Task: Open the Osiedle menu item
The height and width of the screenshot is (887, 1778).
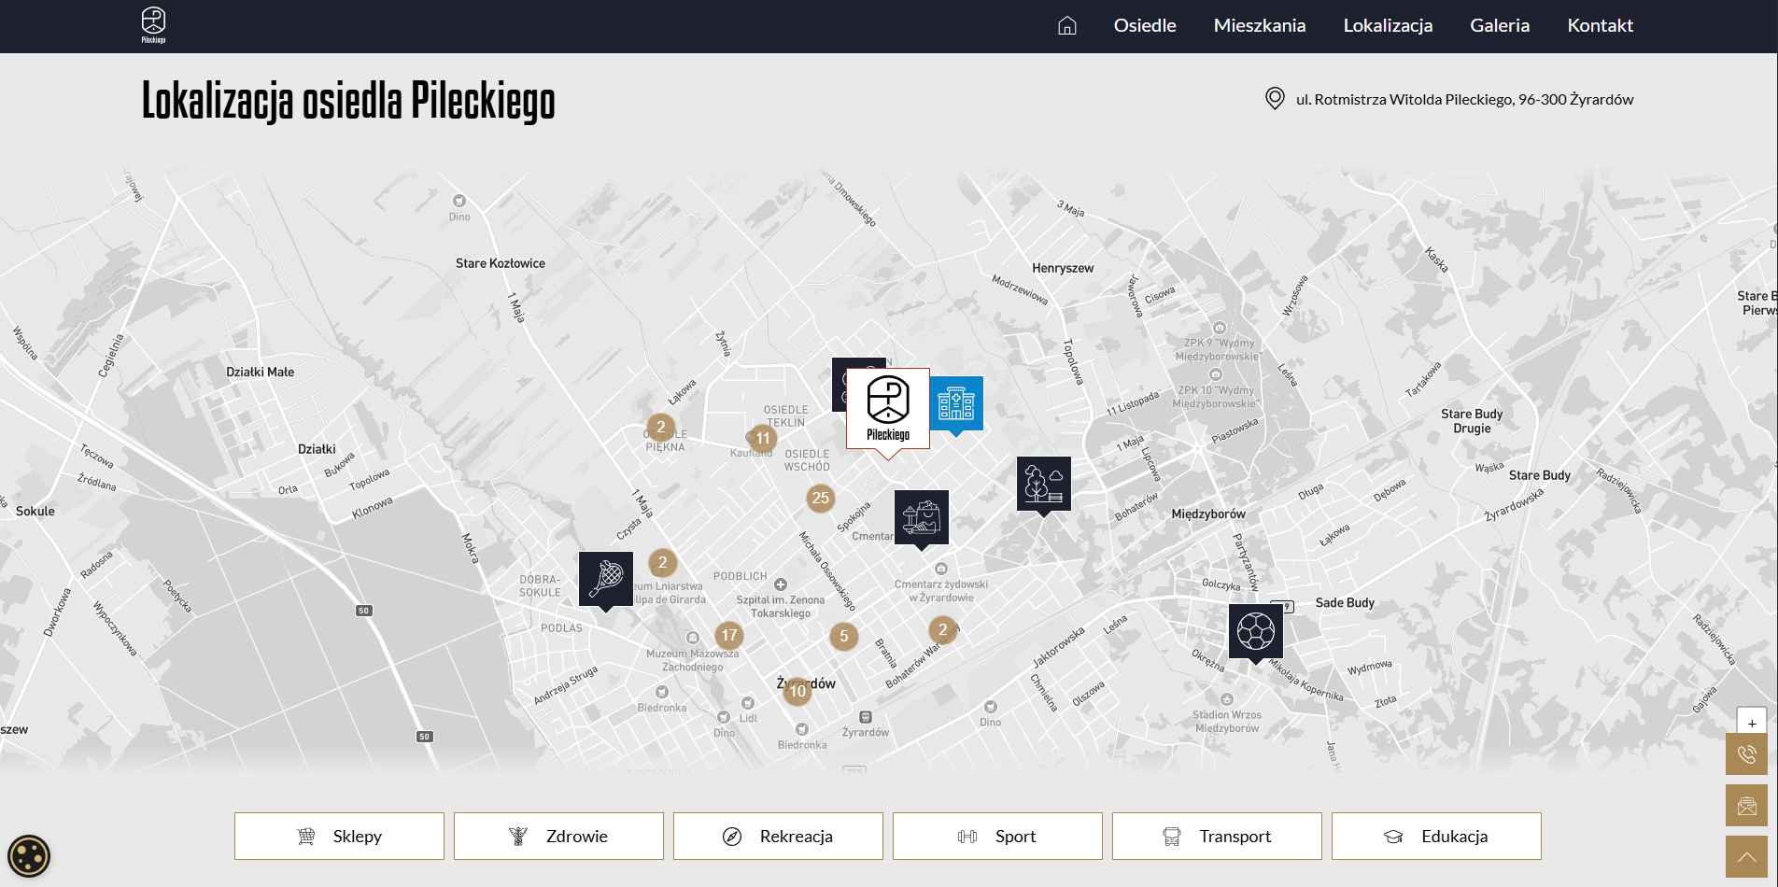Action: tap(1145, 25)
